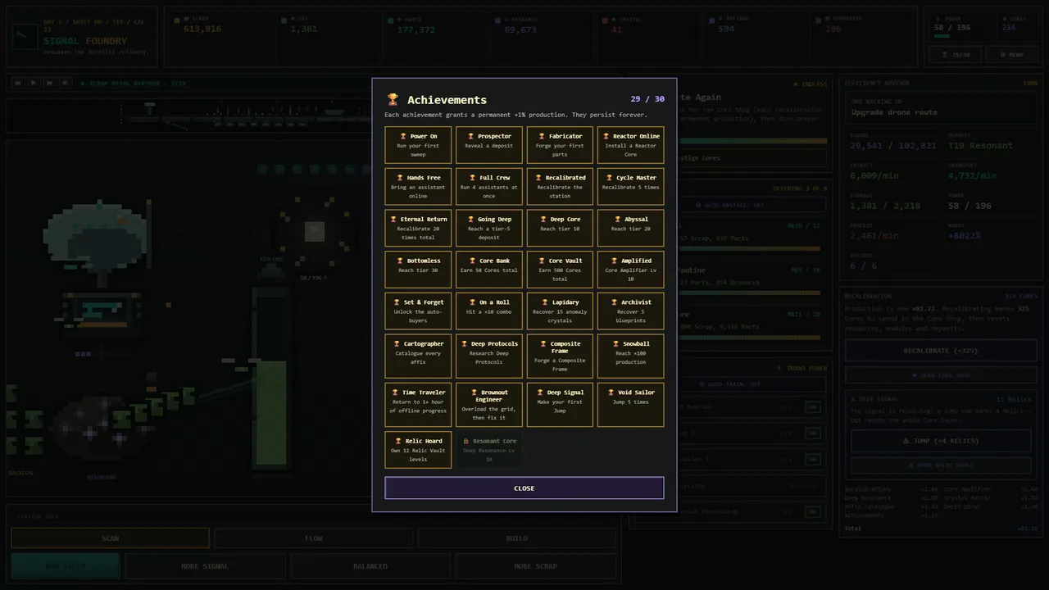Click the Power On achievement trophy icon
1049x590 pixels.
pyautogui.click(x=403, y=136)
